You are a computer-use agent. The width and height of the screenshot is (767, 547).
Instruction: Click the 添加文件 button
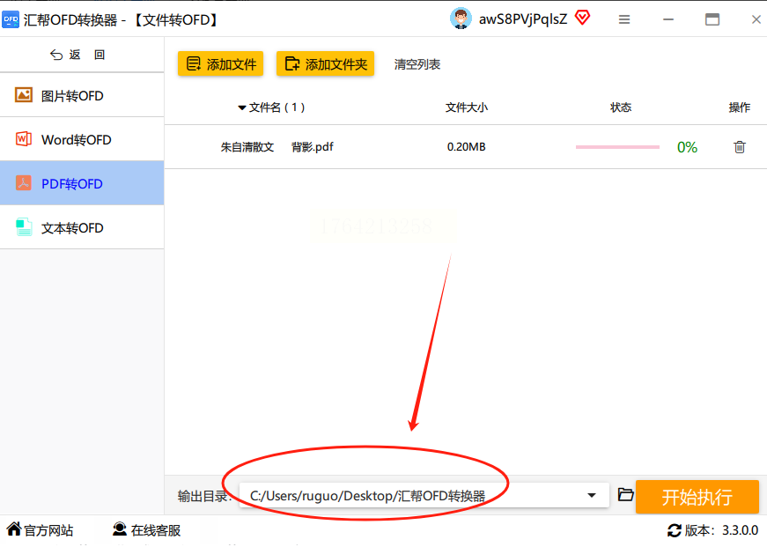[x=221, y=63]
